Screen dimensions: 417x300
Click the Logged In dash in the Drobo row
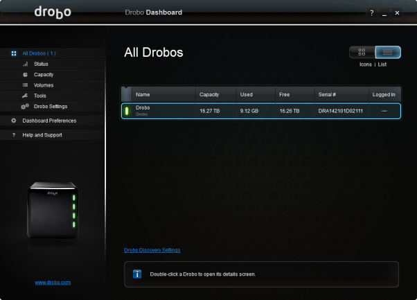click(384, 111)
